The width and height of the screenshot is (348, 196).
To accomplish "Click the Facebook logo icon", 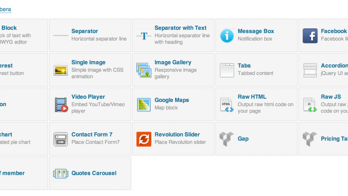I will point(310,36).
